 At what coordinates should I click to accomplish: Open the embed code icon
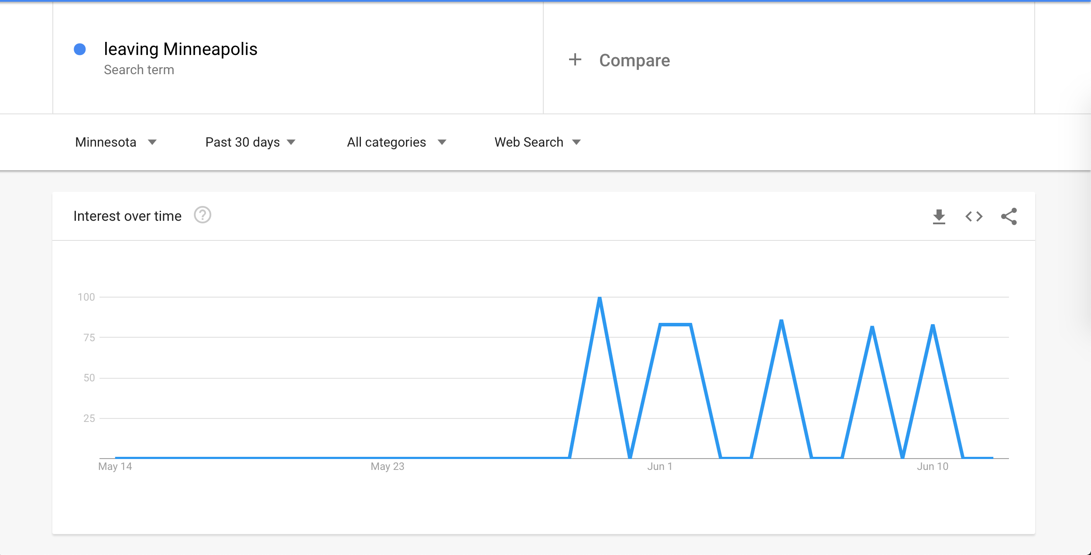coord(974,216)
